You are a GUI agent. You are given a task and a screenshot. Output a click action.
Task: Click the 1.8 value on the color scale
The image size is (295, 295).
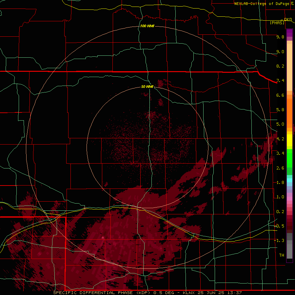click(x=280, y=183)
